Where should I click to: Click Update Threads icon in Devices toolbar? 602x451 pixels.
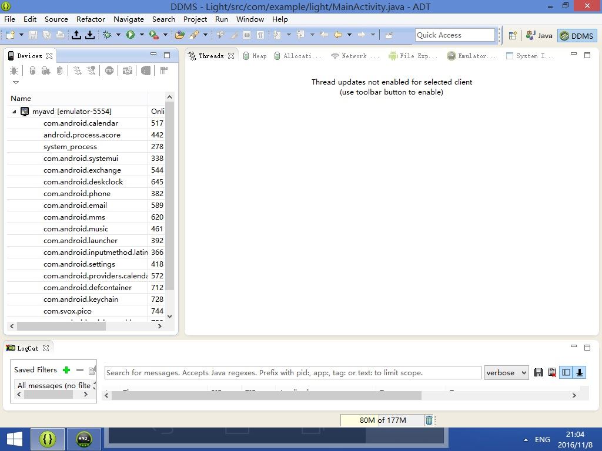click(x=77, y=70)
